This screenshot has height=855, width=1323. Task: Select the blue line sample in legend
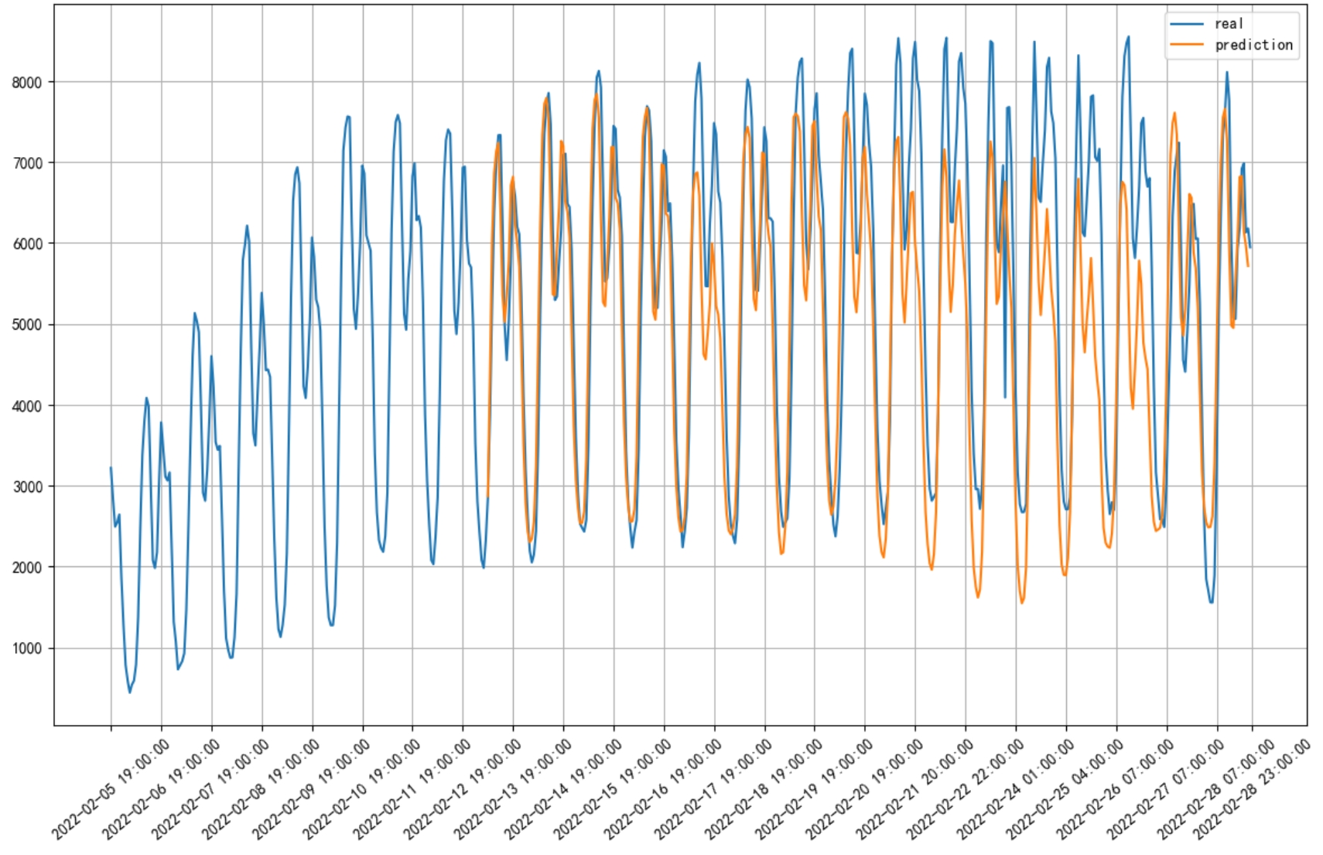click(x=1187, y=24)
